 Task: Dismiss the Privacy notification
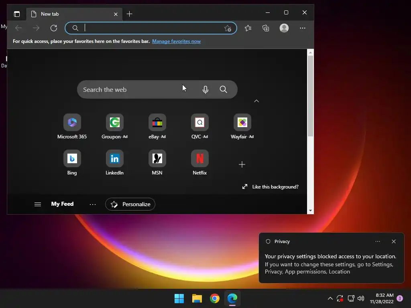tap(393, 241)
